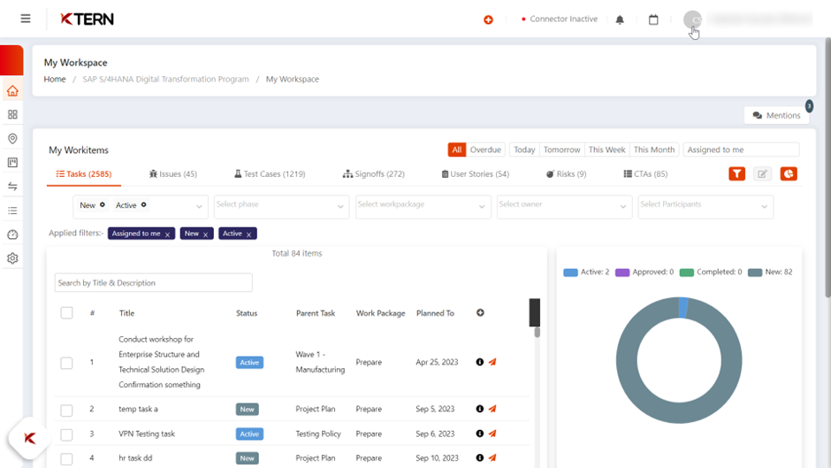Click the orange filter funnel icon
The height and width of the screenshot is (468, 831).
(x=736, y=174)
